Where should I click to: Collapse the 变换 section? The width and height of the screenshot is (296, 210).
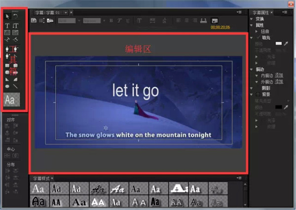[252, 19]
